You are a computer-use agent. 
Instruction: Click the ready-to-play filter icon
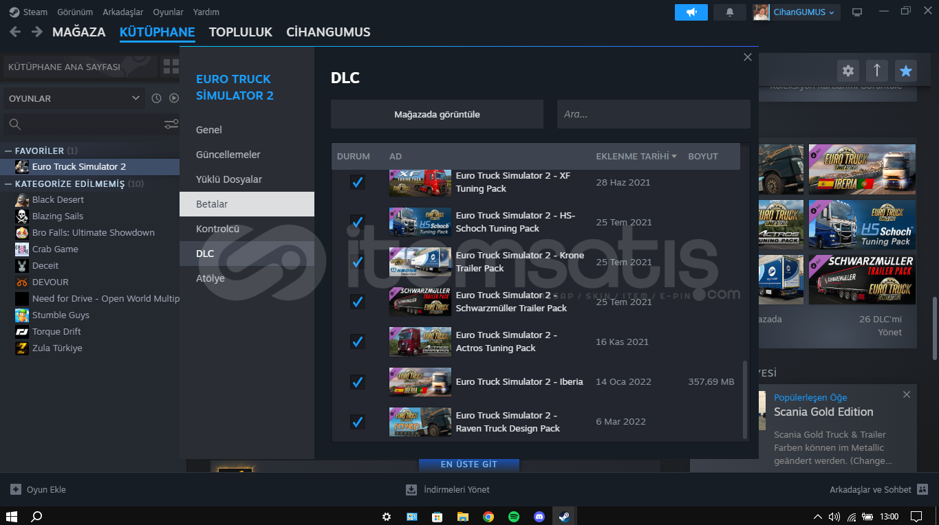coord(174,98)
